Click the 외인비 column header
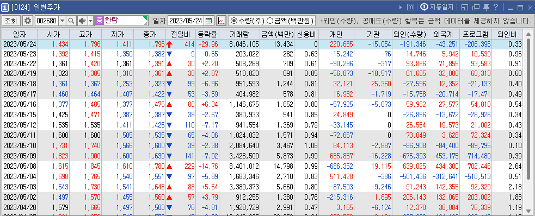 pos(507,34)
